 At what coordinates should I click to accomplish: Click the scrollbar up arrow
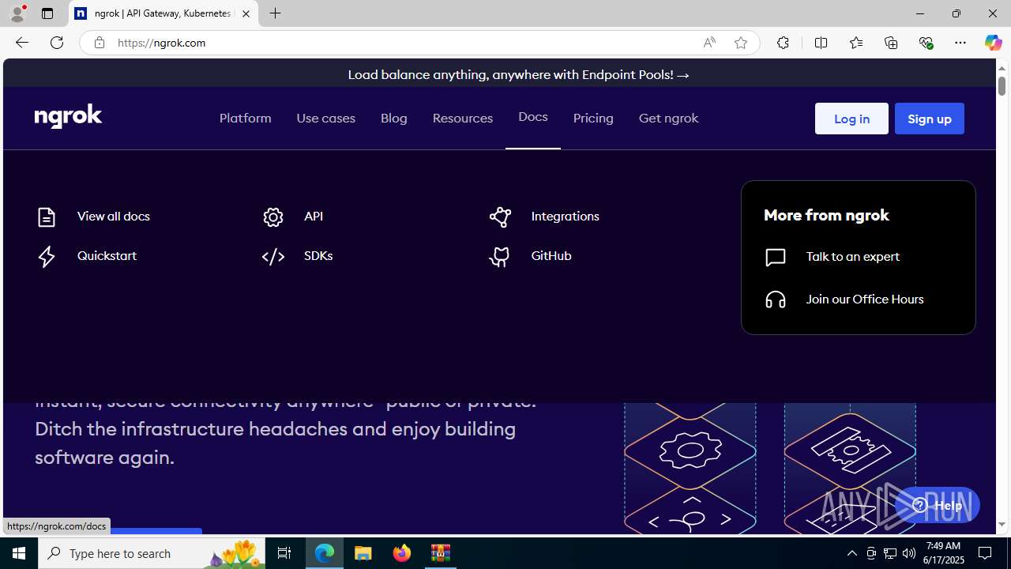1002,67
